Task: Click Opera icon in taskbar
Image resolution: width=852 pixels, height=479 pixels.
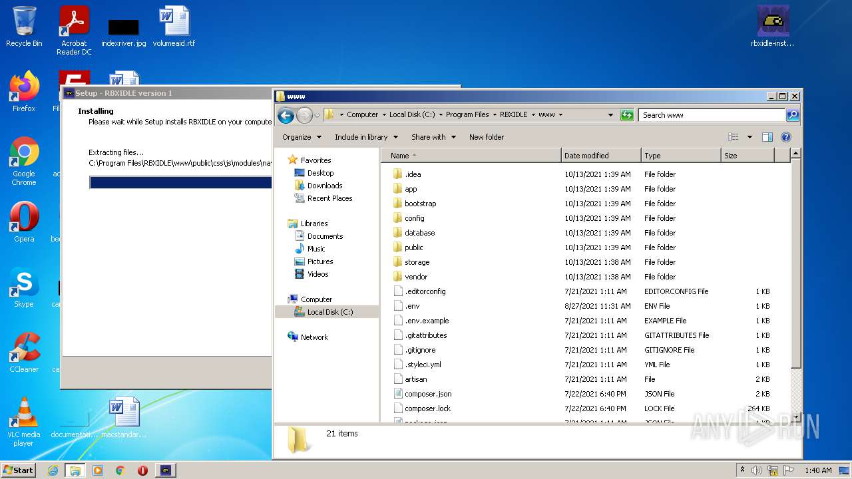Action: [142, 470]
